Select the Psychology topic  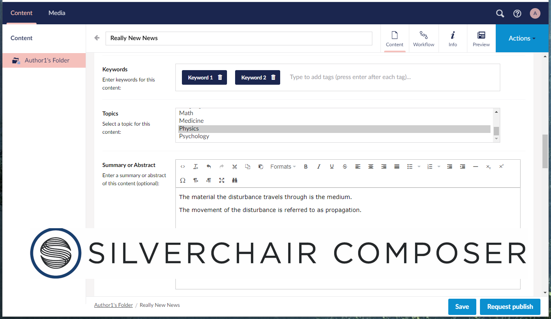(x=334, y=136)
